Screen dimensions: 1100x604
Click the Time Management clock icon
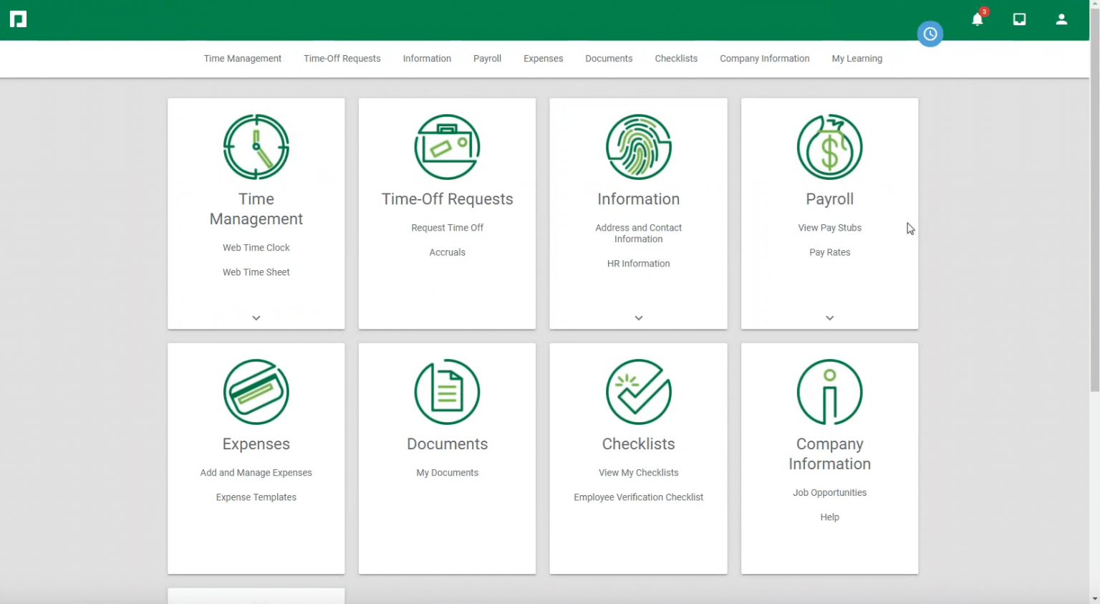click(256, 147)
